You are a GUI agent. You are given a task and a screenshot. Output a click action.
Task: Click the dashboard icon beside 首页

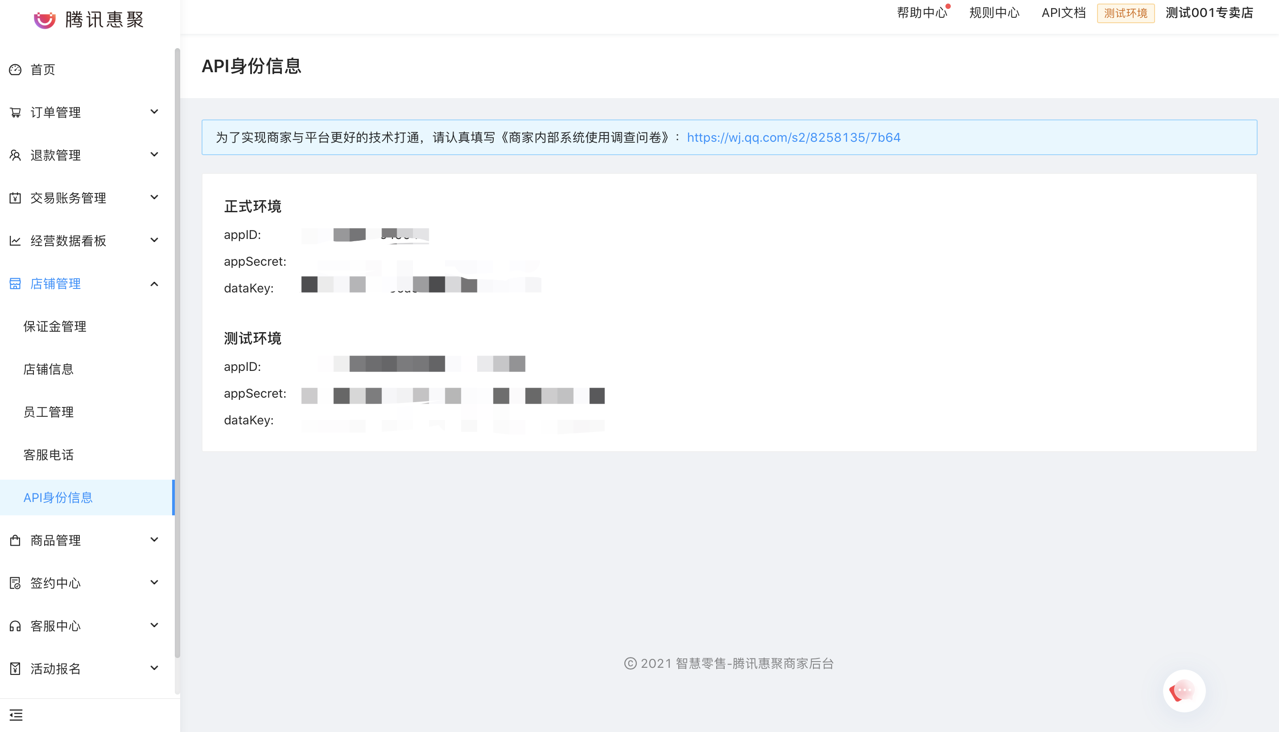click(15, 70)
